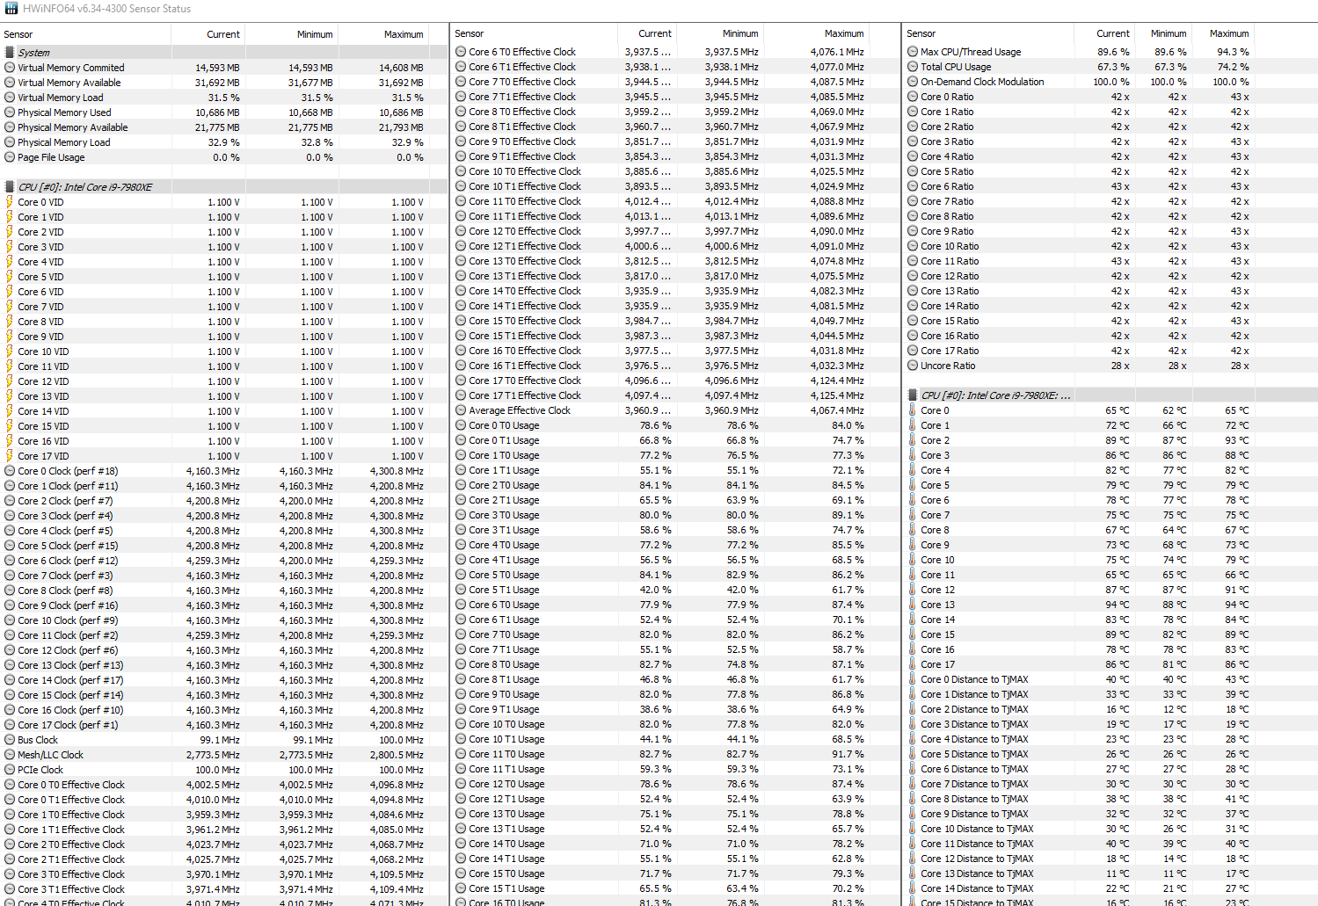Click the icon next to Physical Memory Used
This screenshot has height=906, width=1318.
(10, 112)
